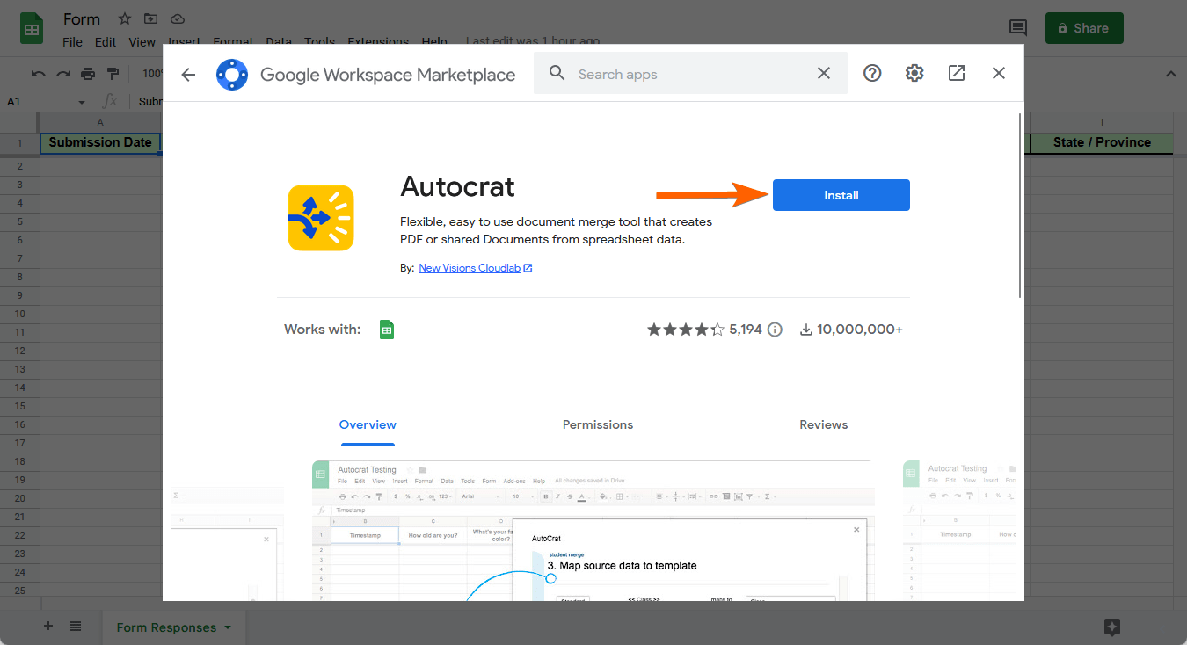
Task: Click the Marketplace back arrow
Action: [188, 75]
